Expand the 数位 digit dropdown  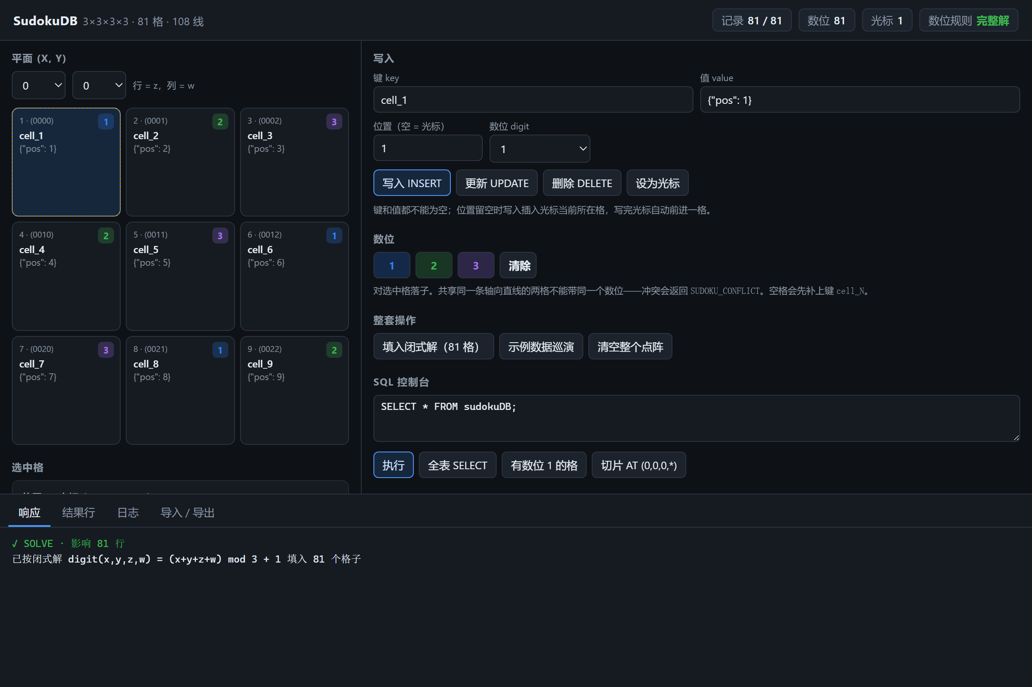point(540,148)
